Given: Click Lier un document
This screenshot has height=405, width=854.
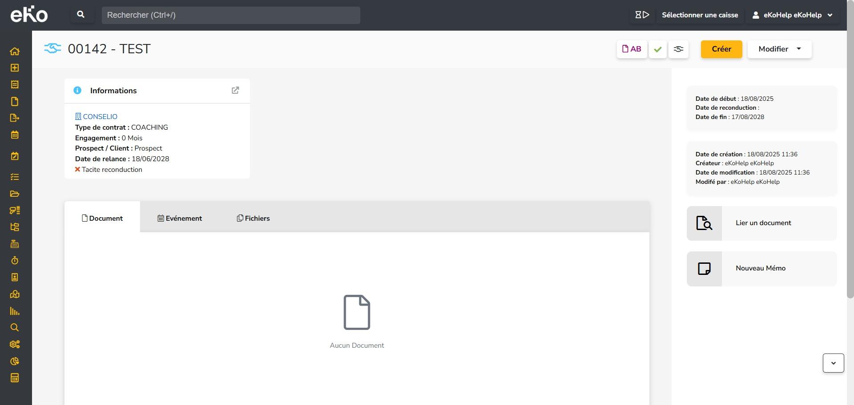Looking at the screenshot, I should tap(762, 223).
